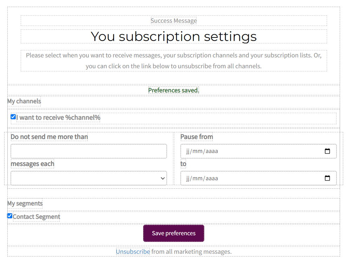Click the Pause from date field
346x259 pixels.
coord(246,151)
